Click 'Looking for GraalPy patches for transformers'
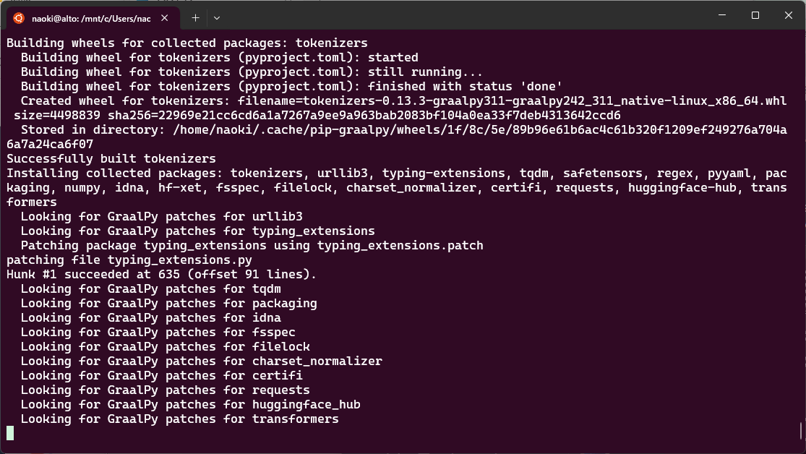The image size is (806, 454). coord(180,419)
